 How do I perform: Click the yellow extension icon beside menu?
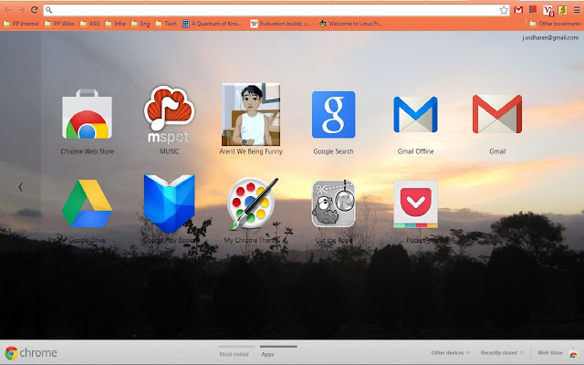(x=562, y=10)
